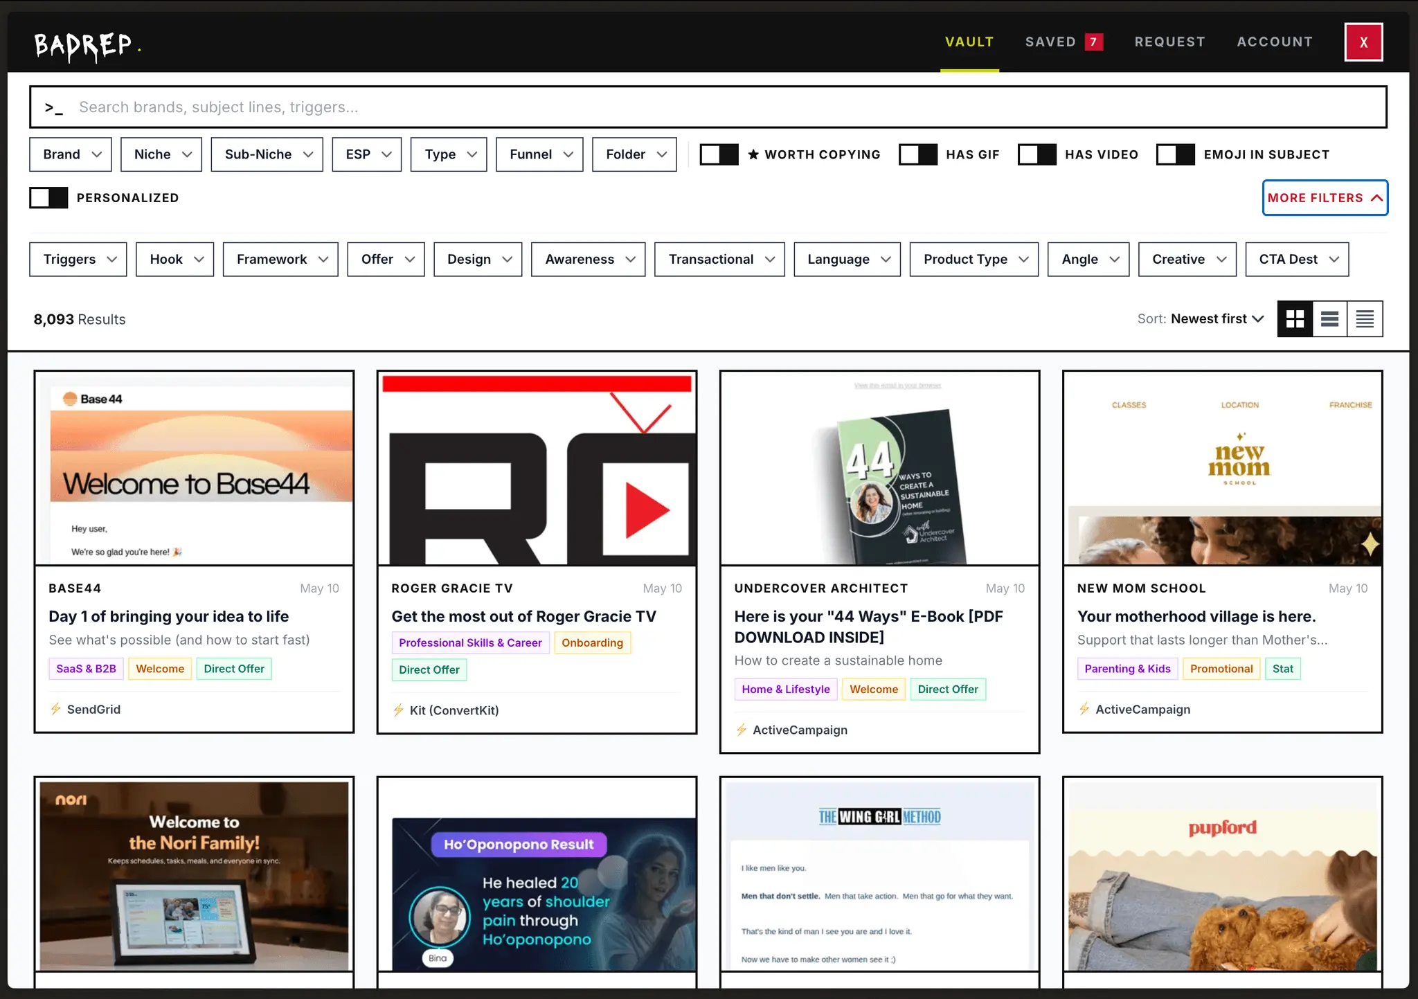Open Welcome to Base44 email thumbnail

(x=194, y=469)
